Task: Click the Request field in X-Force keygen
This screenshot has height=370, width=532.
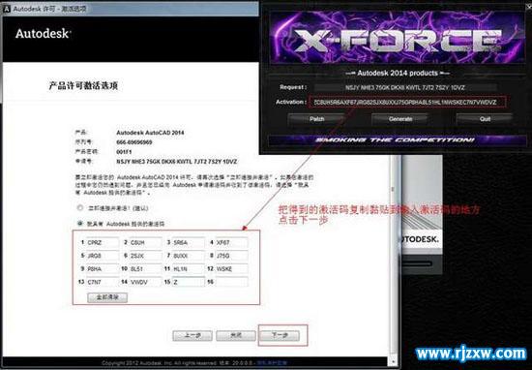Action: 405,88
